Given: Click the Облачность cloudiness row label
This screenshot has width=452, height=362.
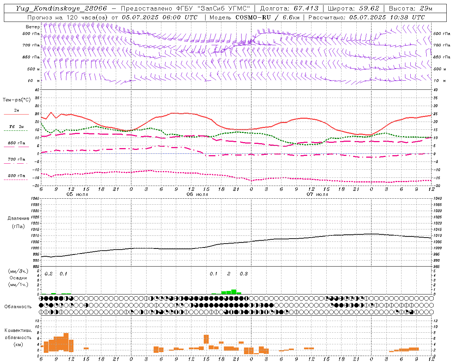Looking at the screenshot, I should click(x=18, y=307).
